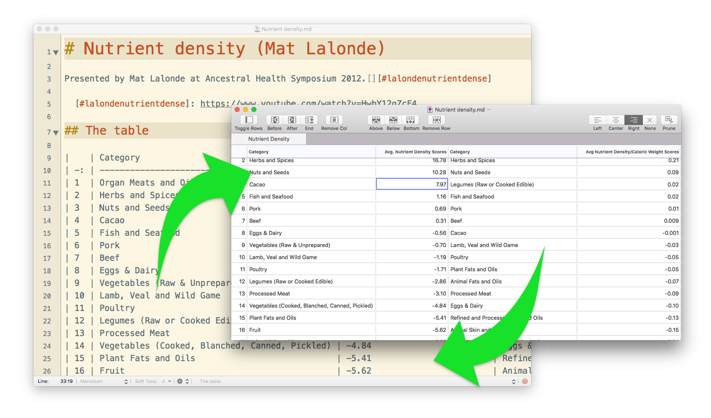The image size is (711, 418).
Task: Switch to the Nutrient Density tab
Action: [269, 139]
